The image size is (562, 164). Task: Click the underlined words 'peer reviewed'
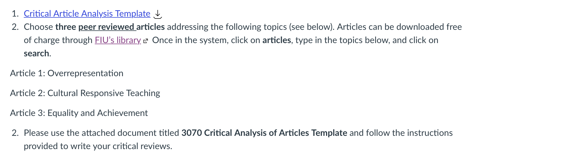106,27
